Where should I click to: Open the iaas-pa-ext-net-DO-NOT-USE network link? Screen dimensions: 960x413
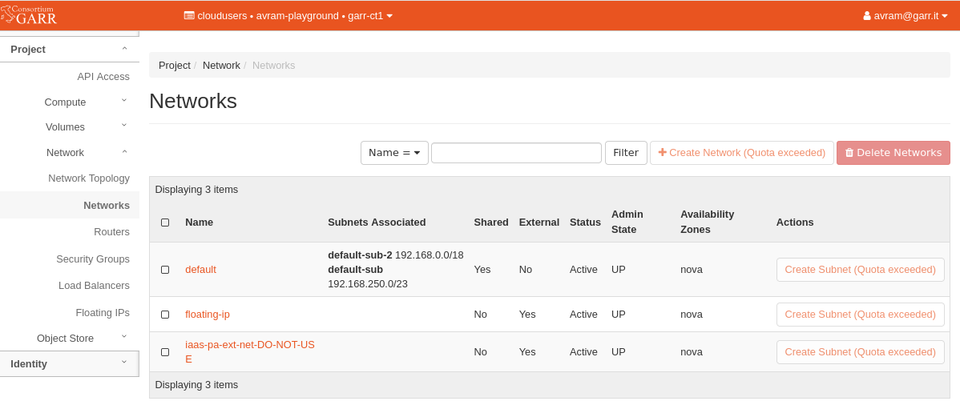250,352
